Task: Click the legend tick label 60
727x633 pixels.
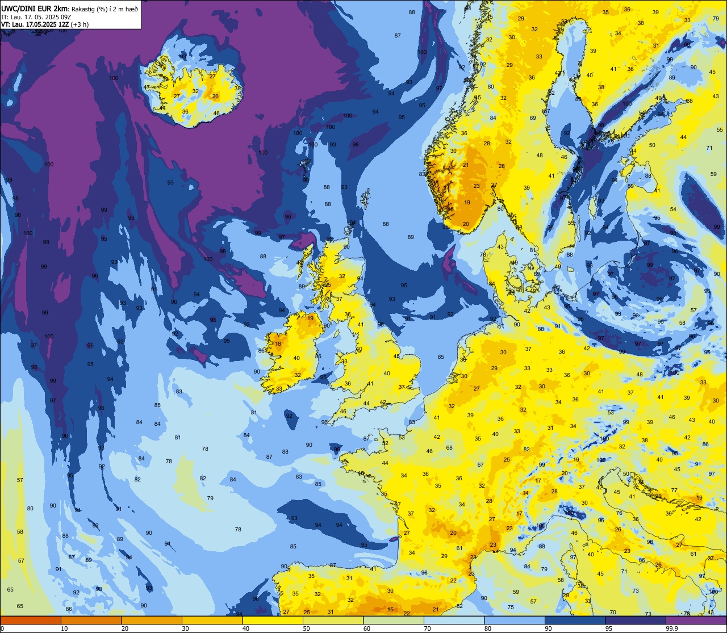Action: 367,628
